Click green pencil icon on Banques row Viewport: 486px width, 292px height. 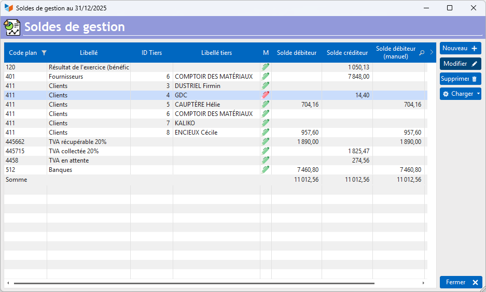[266, 170]
